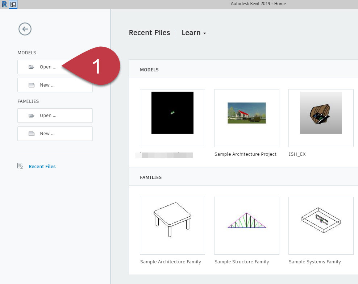Viewport: 358px width, 284px height.
Task: Click the Recent Files link in sidebar
Action: pyautogui.click(x=42, y=166)
